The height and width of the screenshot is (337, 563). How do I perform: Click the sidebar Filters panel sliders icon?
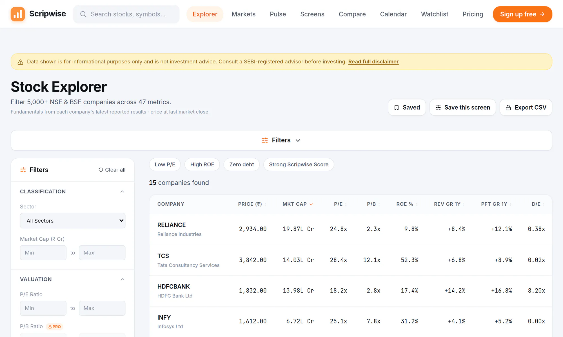point(23,170)
